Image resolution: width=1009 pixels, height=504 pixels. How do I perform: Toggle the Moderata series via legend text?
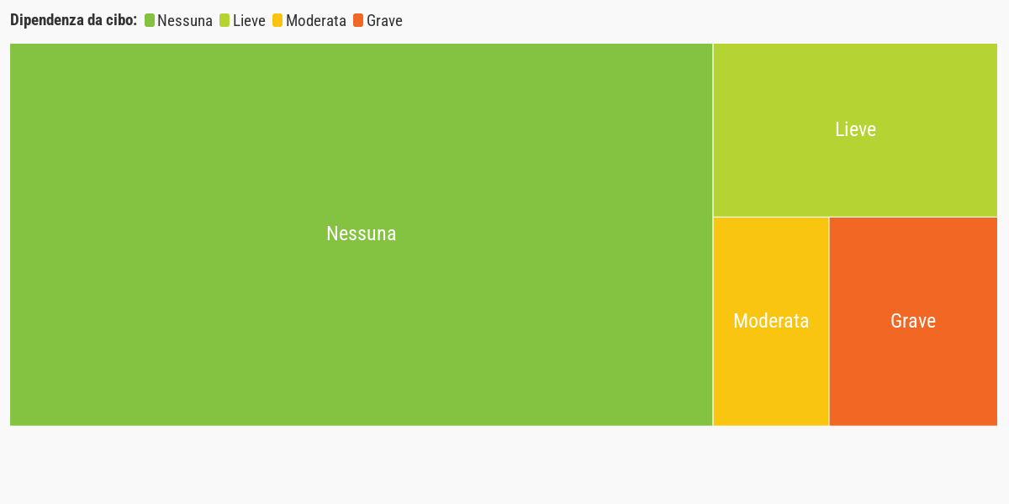(316, 21)
